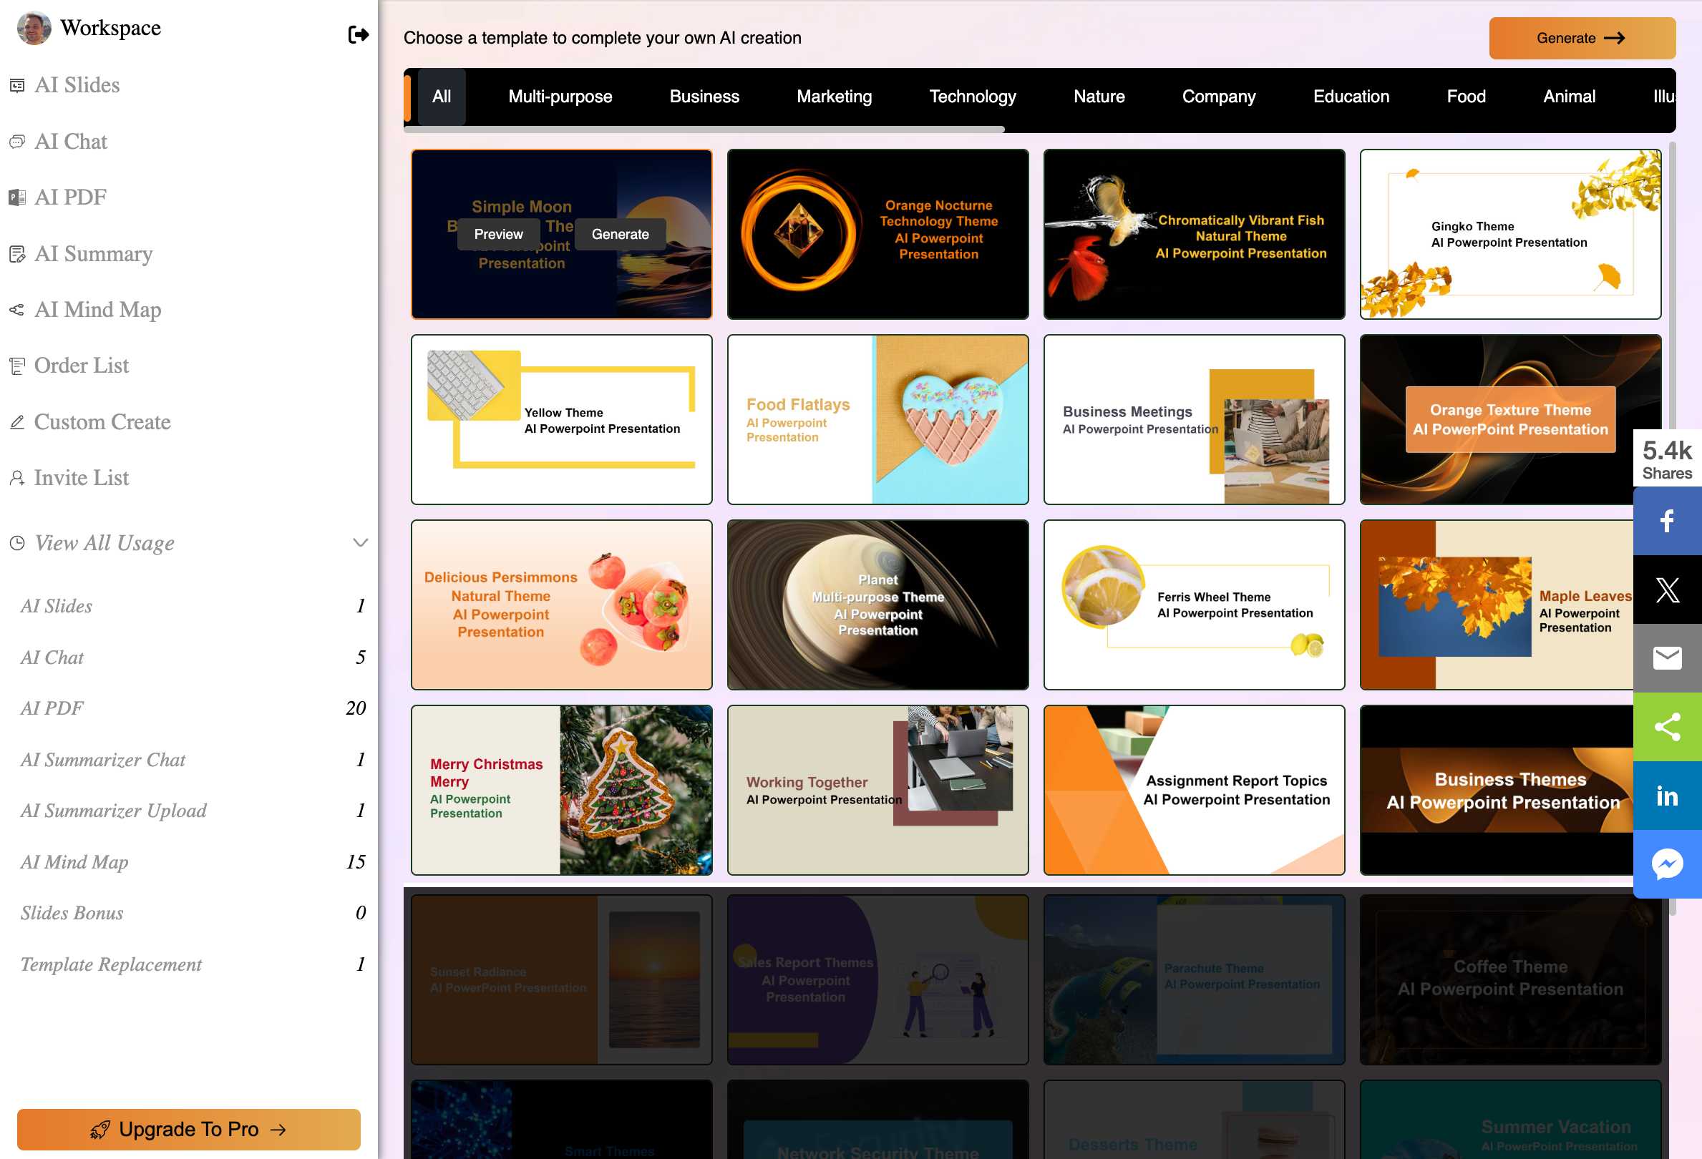Select the All category tab
Image resolution: width=1702 pixels, height=1159 pixels.
[x=442, y=97]
